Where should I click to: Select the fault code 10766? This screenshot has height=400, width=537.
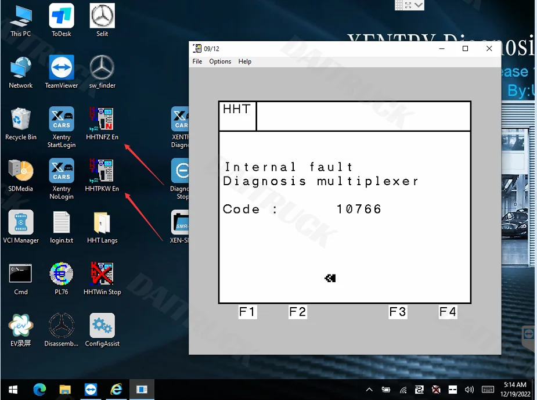359,209
